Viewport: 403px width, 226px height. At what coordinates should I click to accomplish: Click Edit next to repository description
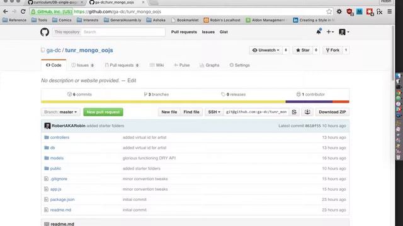[132, 80]
